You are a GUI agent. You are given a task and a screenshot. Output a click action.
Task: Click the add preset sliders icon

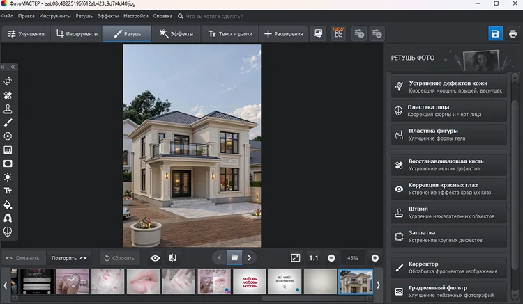(x=359, y=33)
